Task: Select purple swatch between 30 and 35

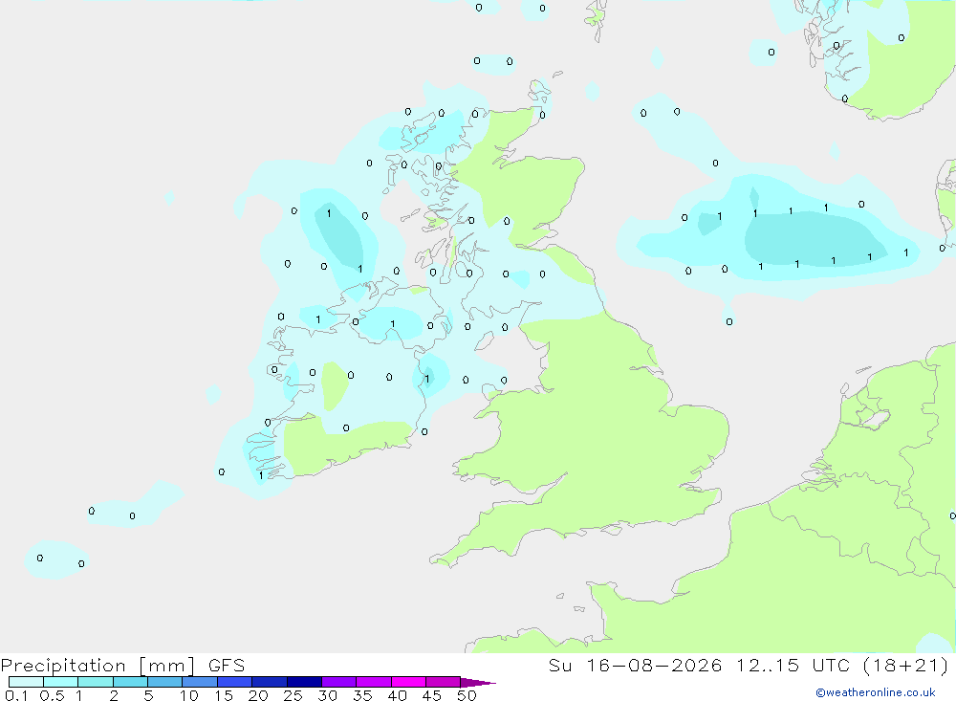Action: (338, 682)
